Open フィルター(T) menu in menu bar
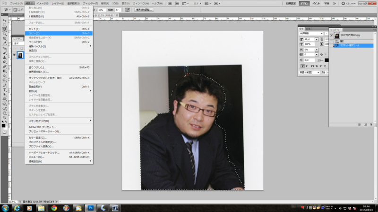378x212 pixels. [90, 3]
